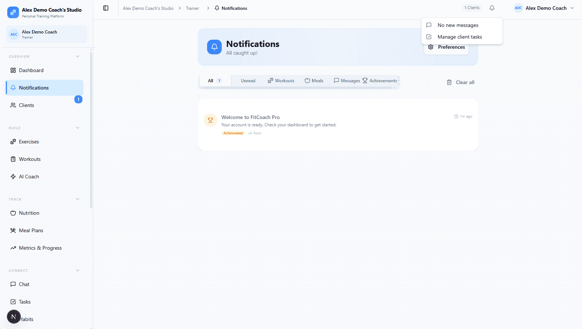The height and width of the screenshot is (329, 582).
Task: Click the Read status label
Action: [255, 133]
